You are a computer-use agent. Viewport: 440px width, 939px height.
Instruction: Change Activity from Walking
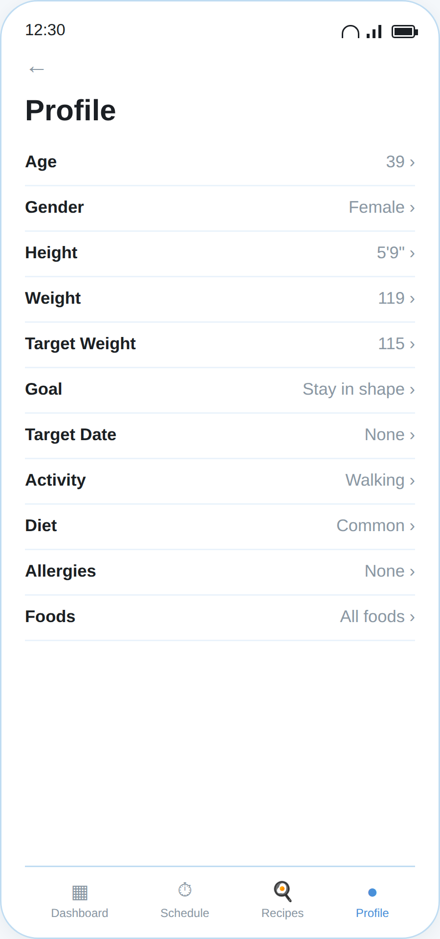pyautogui.click(x=220, y=481)
